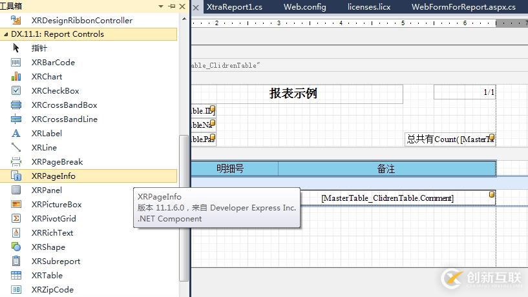Click smart tag on 总共有Count label
This screenshot has width=528, height=297.
point(492,137)
